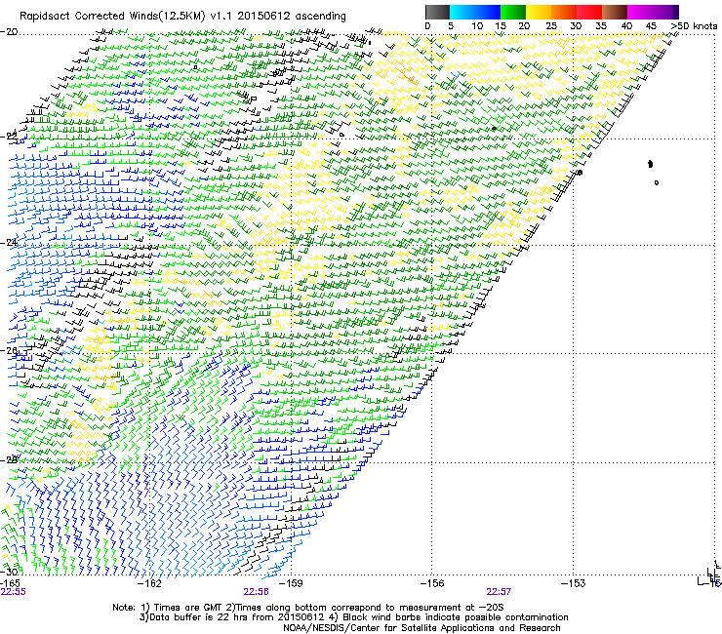Click the '-165' longitude label

(10, 583)
